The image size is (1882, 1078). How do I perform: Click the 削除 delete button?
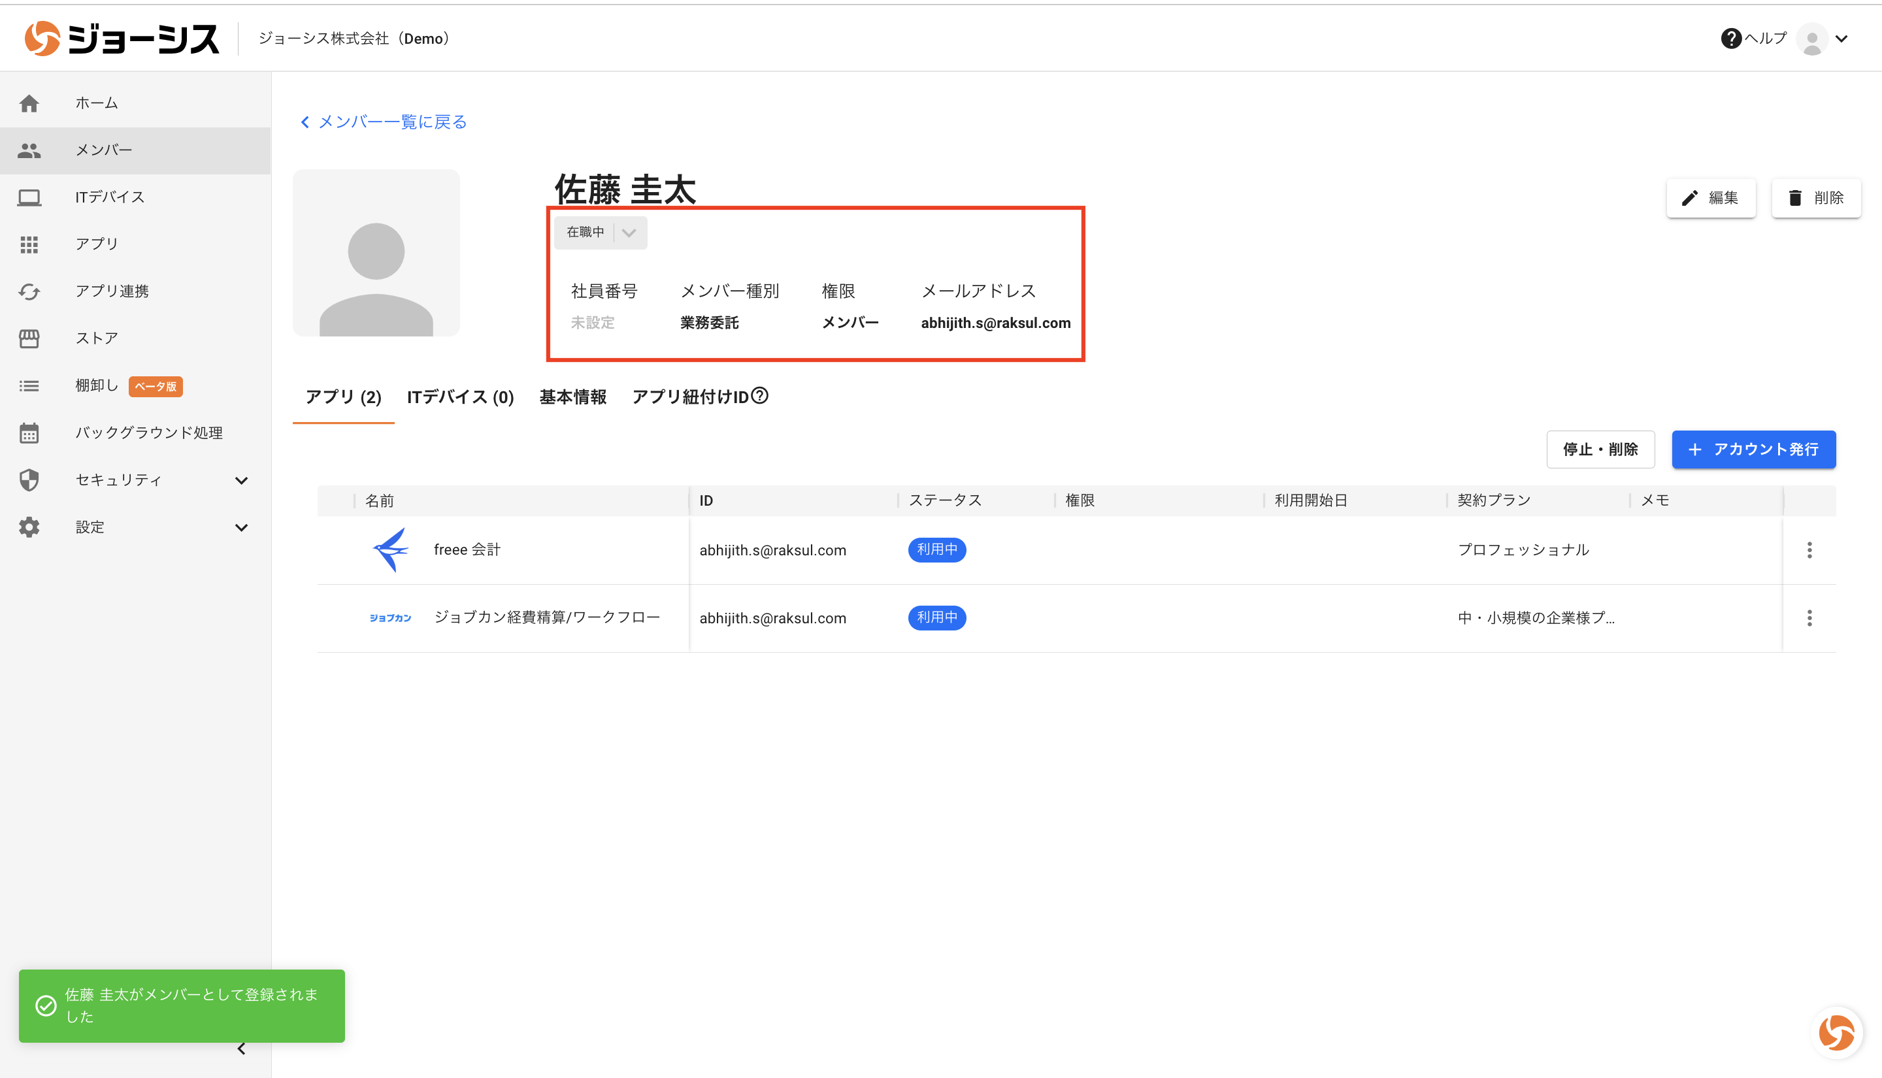1816,199
